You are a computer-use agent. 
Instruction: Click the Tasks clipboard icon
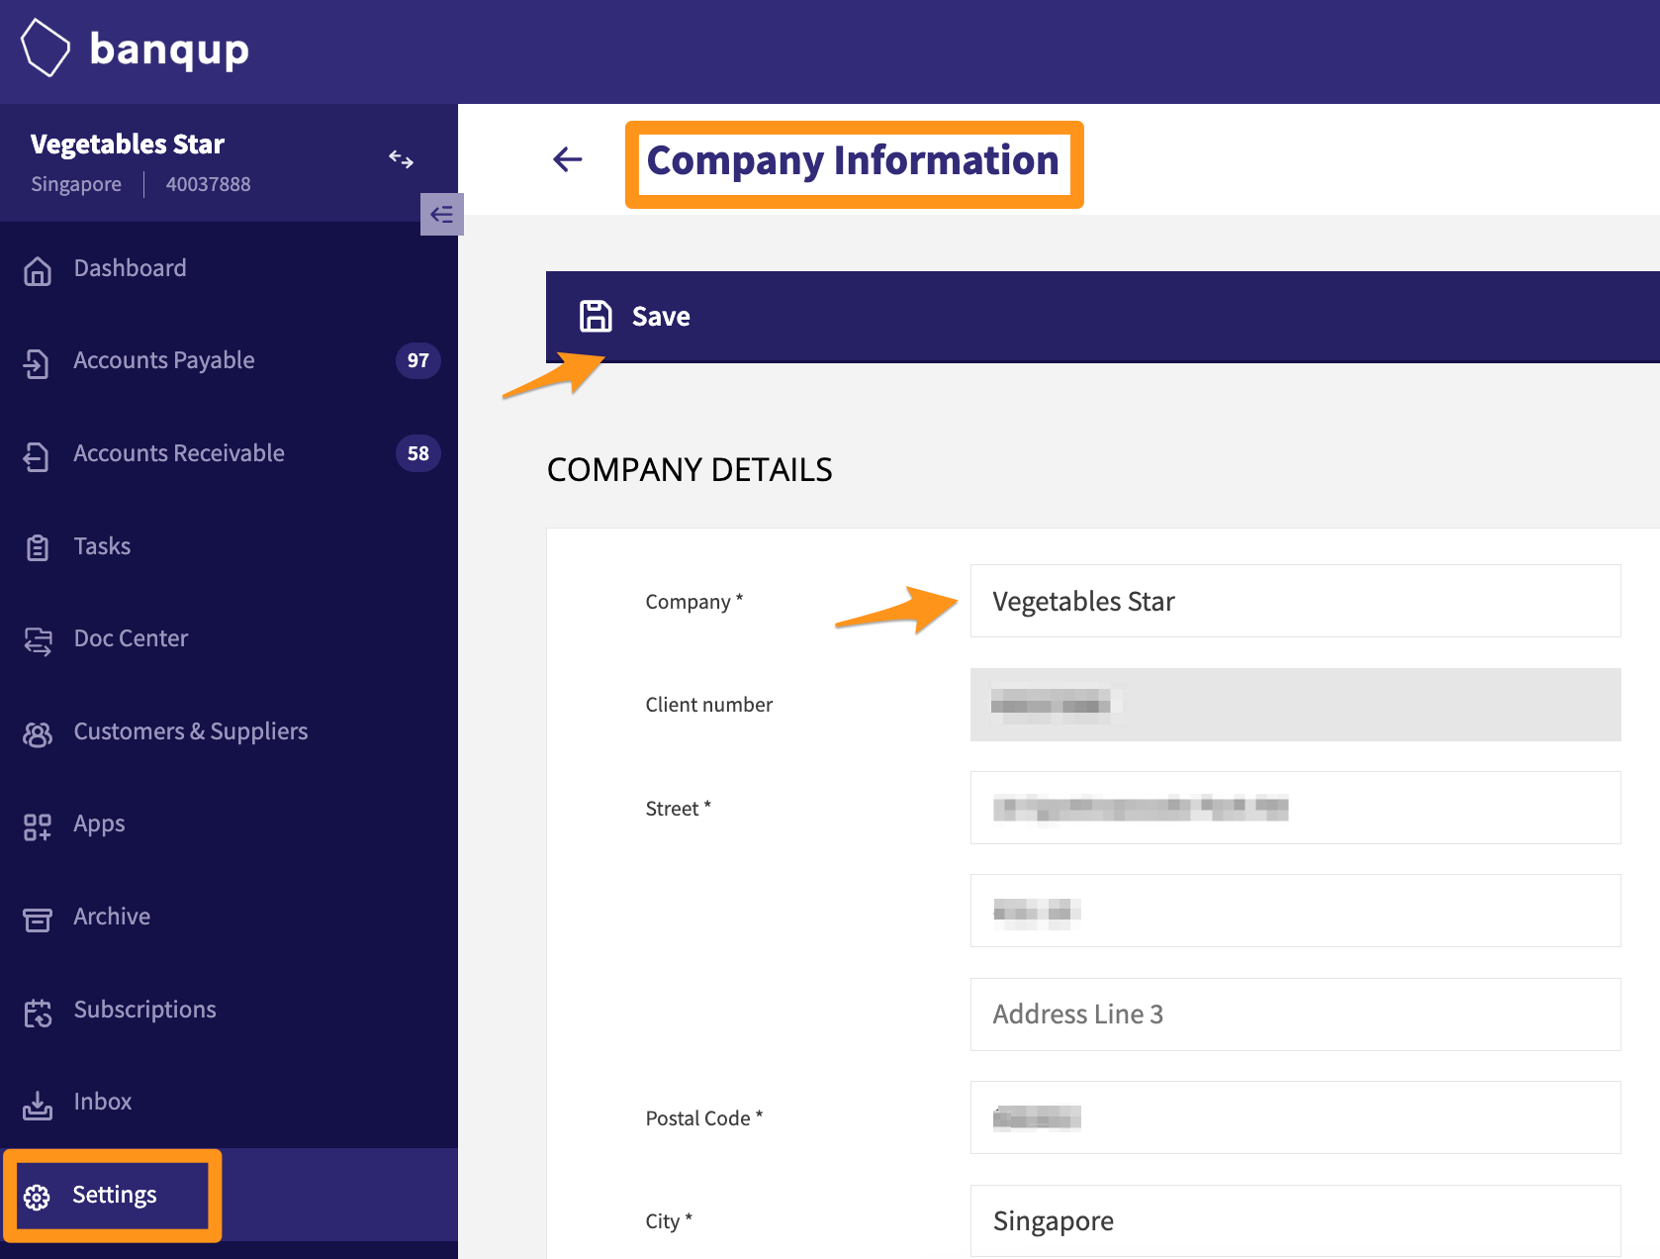point(38,547)
